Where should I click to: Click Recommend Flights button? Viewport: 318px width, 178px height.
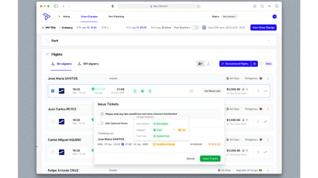pyautogui.click(x=235, y=64)
